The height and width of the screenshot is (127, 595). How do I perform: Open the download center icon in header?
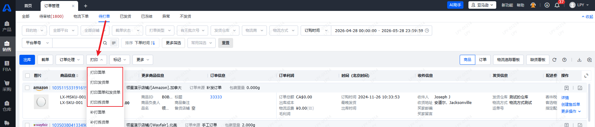pyautogui.click(x=547, y=5)
